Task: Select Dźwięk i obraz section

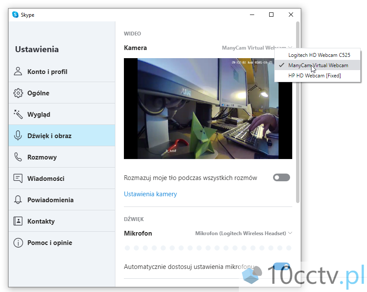Action: [x=62, y=136]
